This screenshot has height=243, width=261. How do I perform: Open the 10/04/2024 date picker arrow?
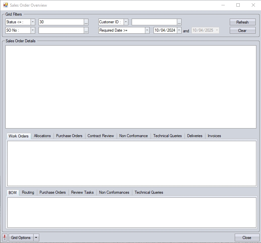click(179, 30)
